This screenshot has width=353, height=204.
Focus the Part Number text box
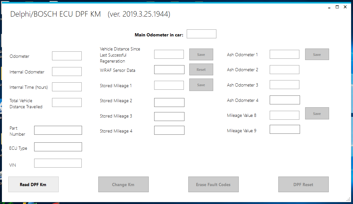pos(58,130)
